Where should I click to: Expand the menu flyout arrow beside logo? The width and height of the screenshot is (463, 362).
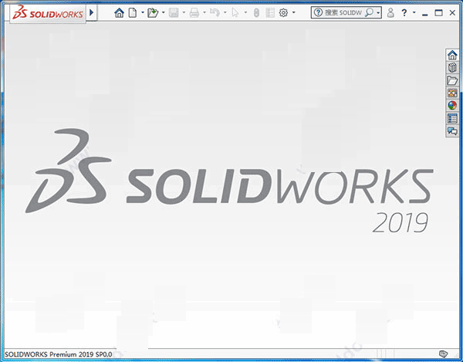click(92, 12)
